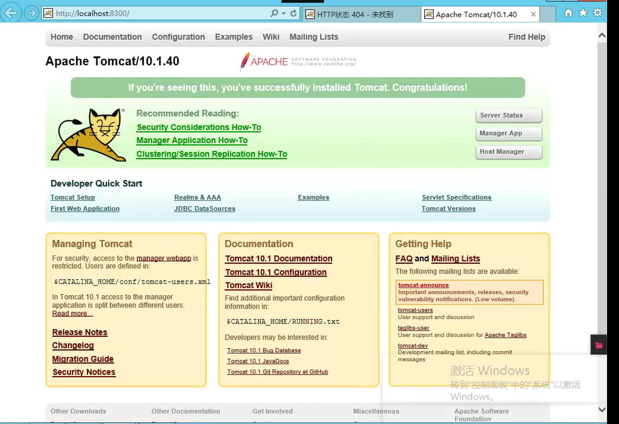
Task: Open Favorites star icon
Action: [x=583, y=13]
